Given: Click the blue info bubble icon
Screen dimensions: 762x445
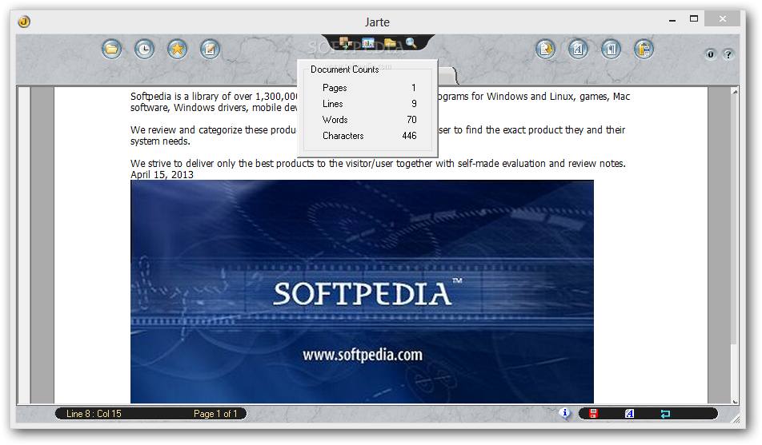Looking at the screenshot, I should pos(565,413).
